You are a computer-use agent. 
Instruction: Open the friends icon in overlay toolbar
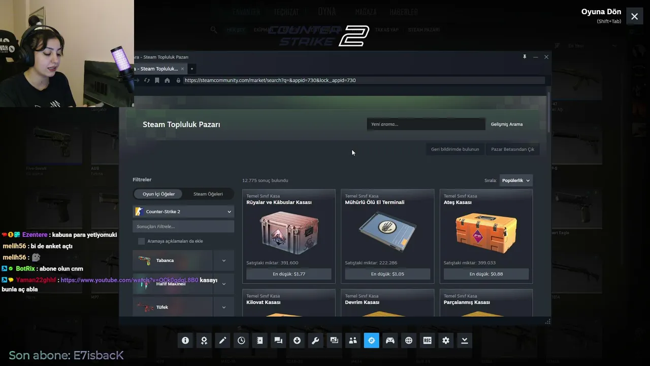pos(353,341)
